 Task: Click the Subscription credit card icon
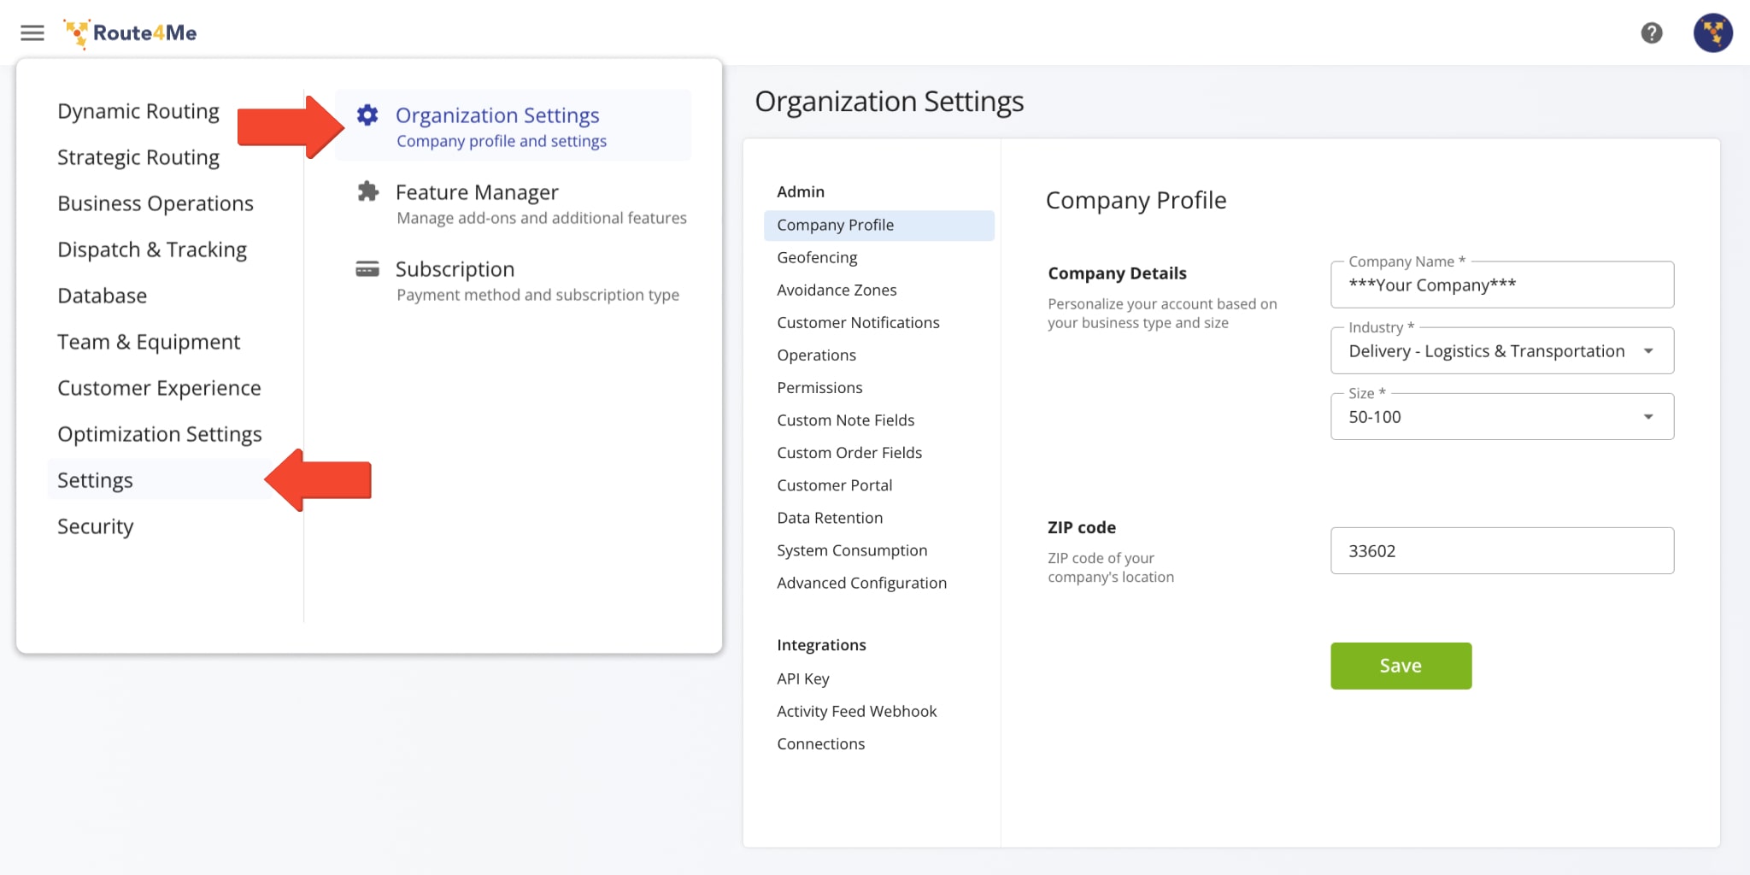[x=367, y=269]
